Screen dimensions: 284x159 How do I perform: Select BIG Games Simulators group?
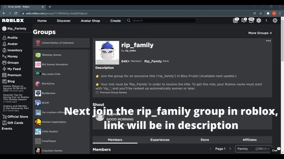pyautogui.click(x=61, y=64)
